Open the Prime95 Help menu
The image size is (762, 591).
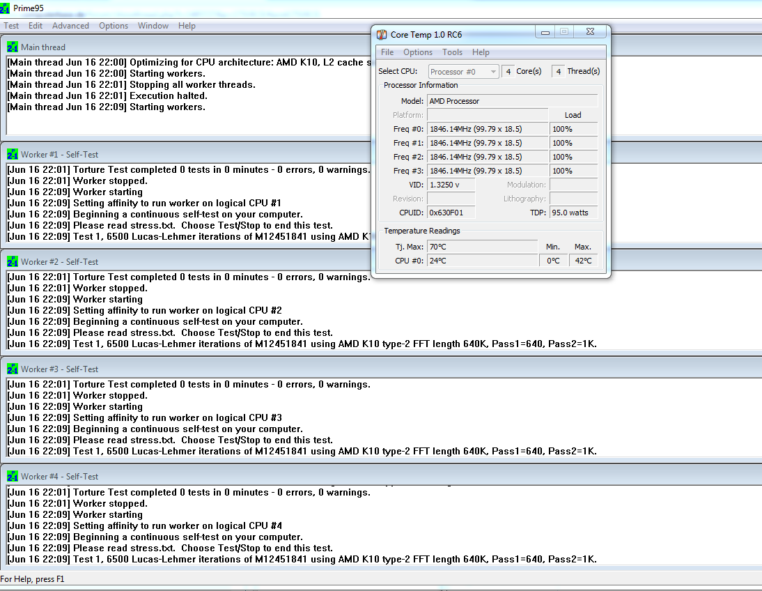click(187, 26)
